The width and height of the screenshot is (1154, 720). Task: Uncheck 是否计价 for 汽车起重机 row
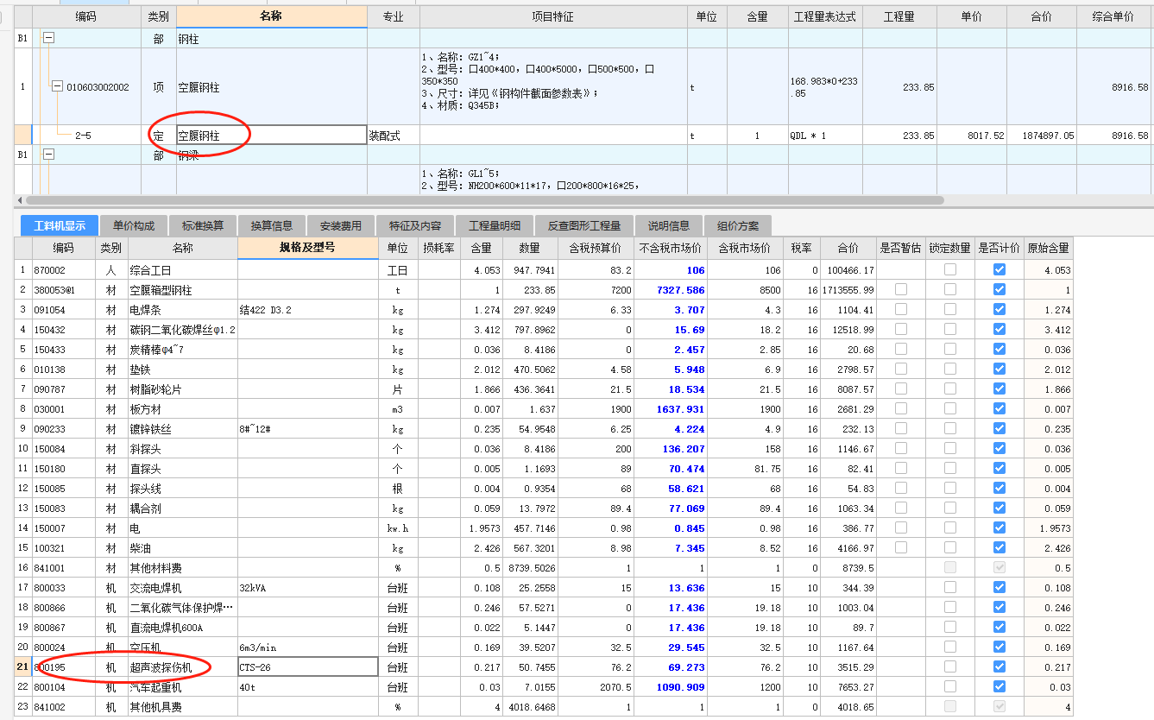tap(999, 686)
